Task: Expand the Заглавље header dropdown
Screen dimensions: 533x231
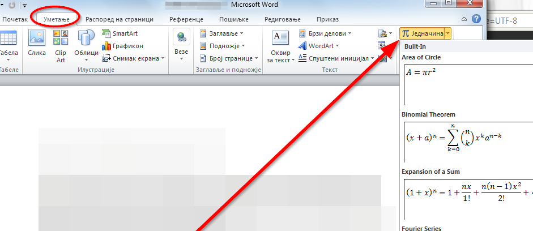Action: pos(222,33)
